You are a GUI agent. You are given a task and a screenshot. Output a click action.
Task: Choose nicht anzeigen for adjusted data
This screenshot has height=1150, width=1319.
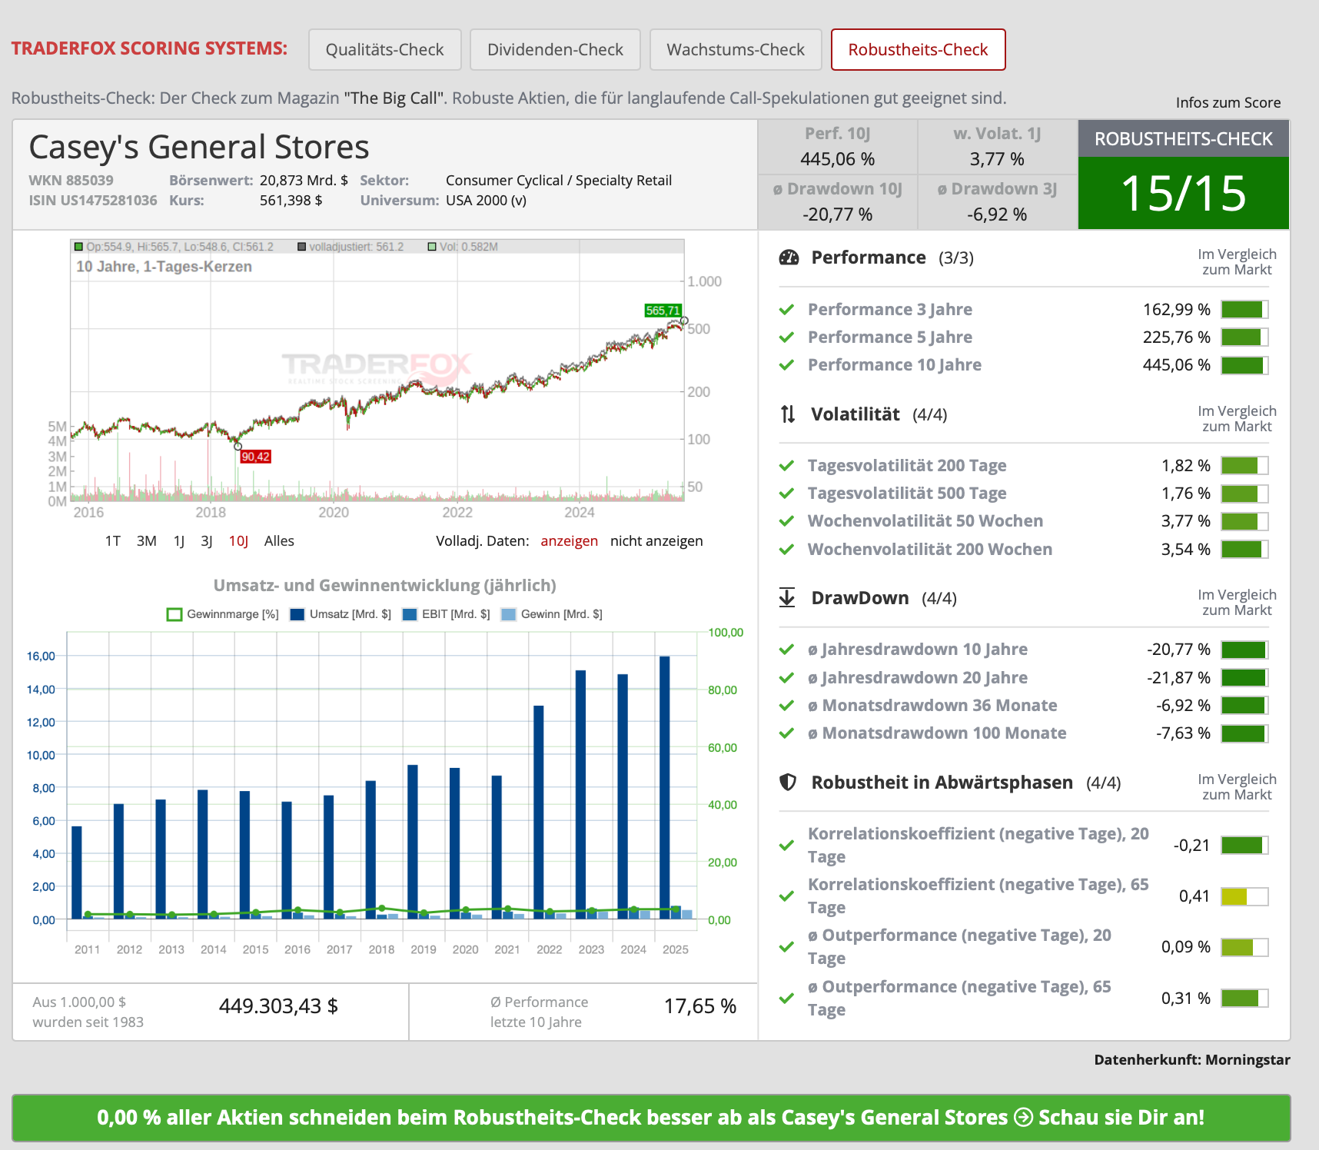pyautogui.click(x=656, y=541)
